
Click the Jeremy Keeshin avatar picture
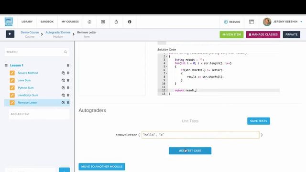267,22
